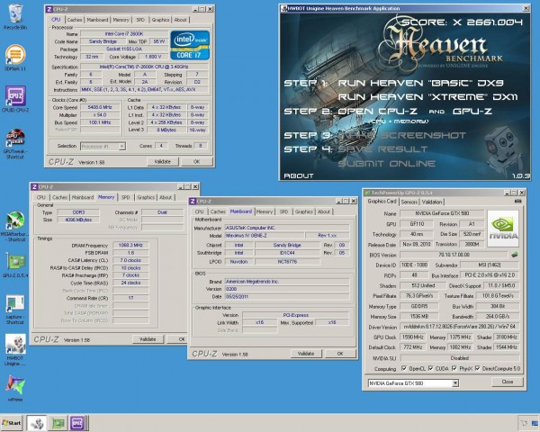Toggle the DirectCompute 5.0 checkbox
The width and height of the screenshot is (540, 432).
pos(477,368)
